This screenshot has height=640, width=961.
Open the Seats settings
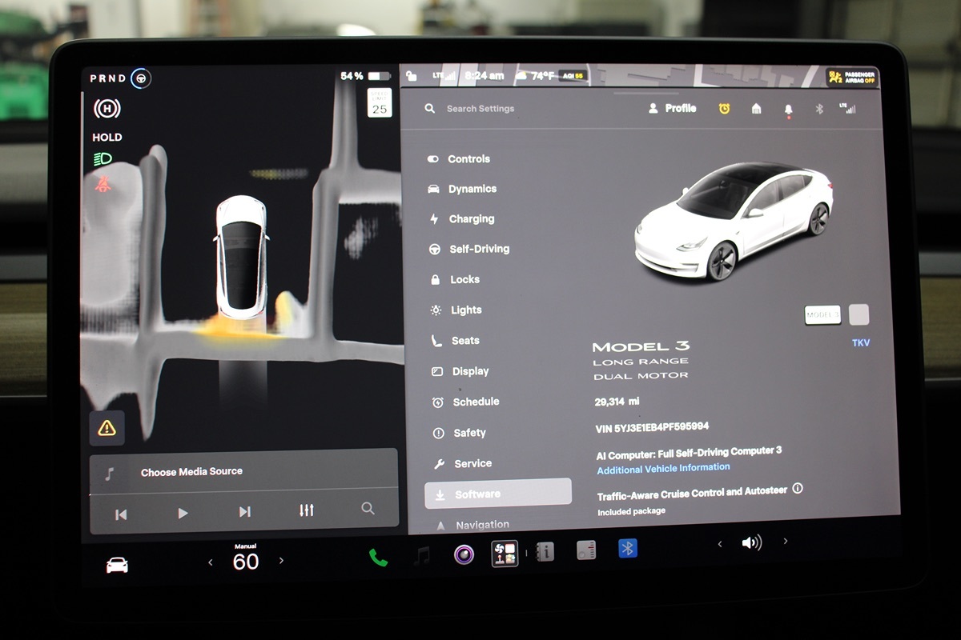455,340
